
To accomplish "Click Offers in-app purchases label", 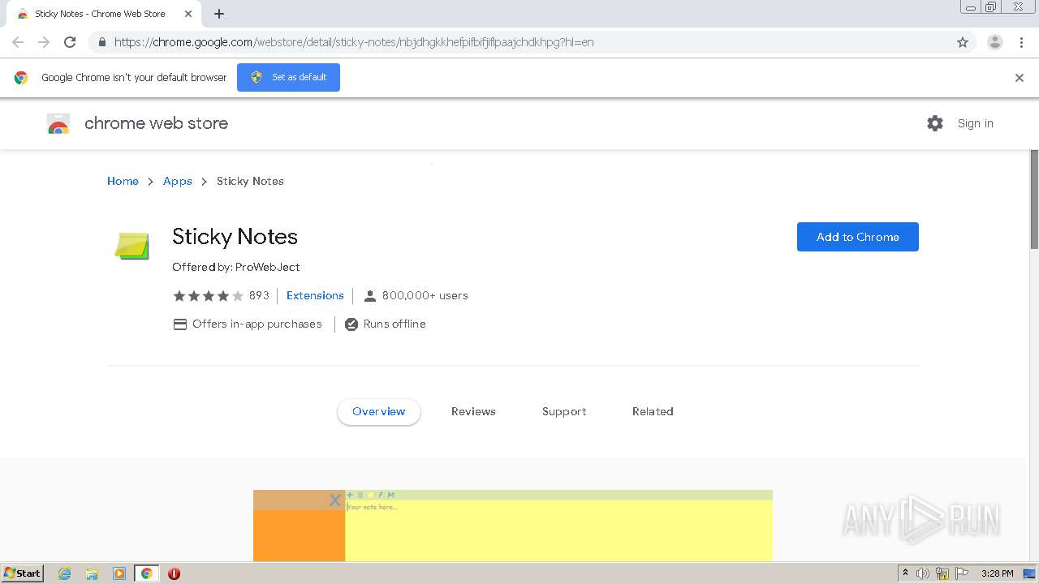I will (x=257, y=324).
